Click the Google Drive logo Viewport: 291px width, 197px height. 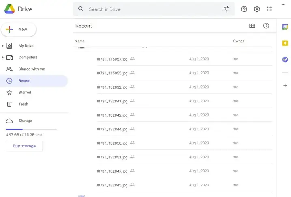(9, 9)
